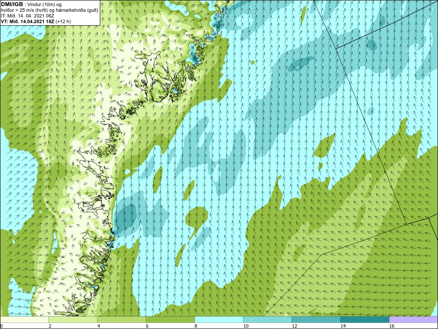This screenshot has width=438, height=329.
Task: Click the 8–10 m/s light cyan legend swatch
Action: point(219,319)
